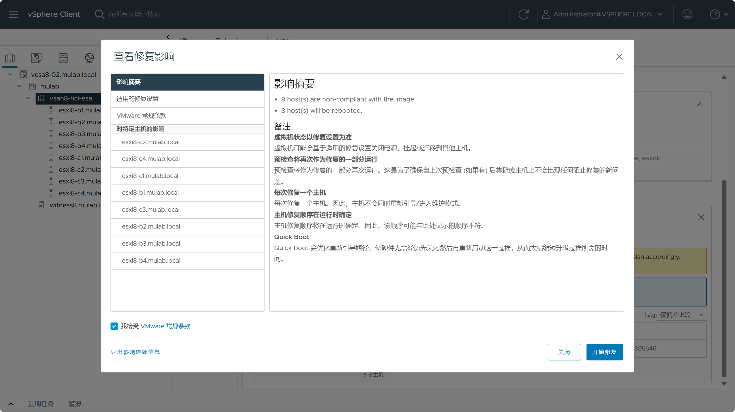View impact for esxi8-c4.mulab.local
This screenshot has height=412, width=735.
[188, 159]
